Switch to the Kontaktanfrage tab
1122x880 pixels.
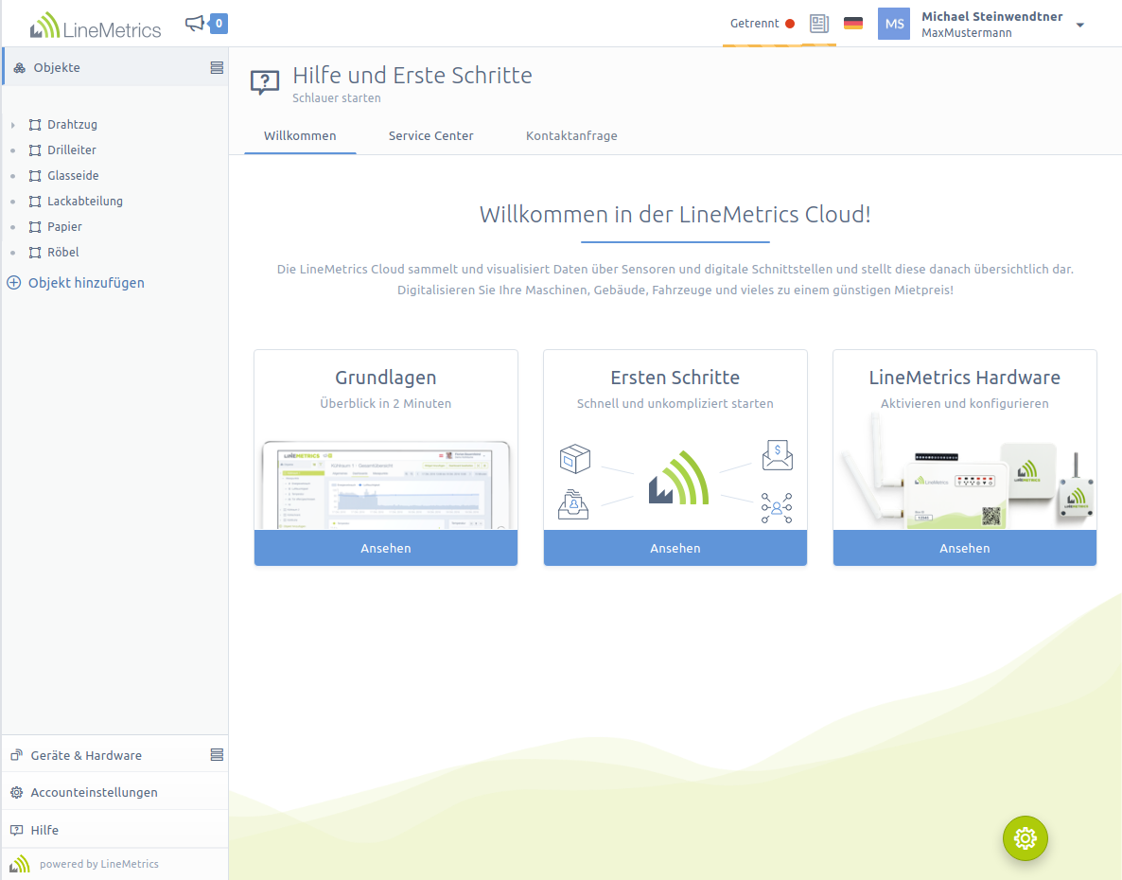pyautogui.click(x=571, y=136)
